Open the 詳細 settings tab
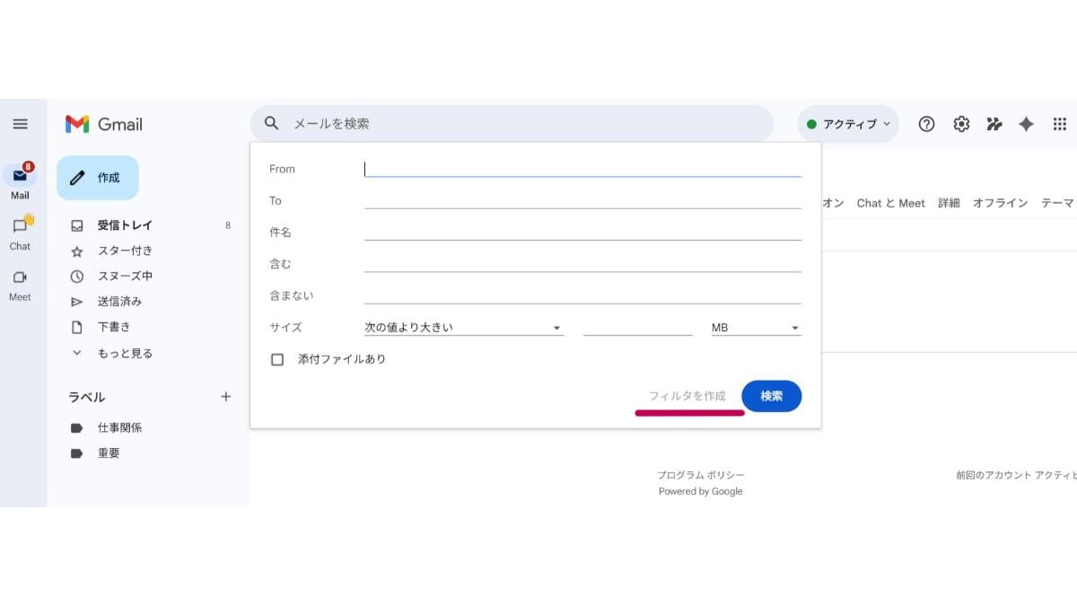This screenshot has width=1077, height=606. pos(951,203)
